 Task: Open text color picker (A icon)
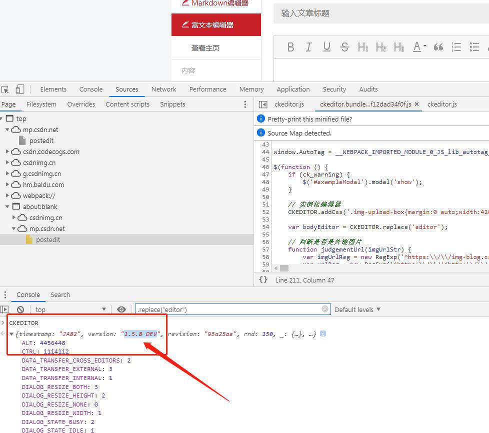point(419,47)
